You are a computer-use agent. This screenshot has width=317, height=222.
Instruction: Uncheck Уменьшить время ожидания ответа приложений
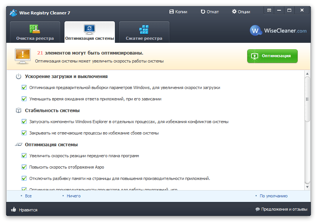tap(24, 99)
